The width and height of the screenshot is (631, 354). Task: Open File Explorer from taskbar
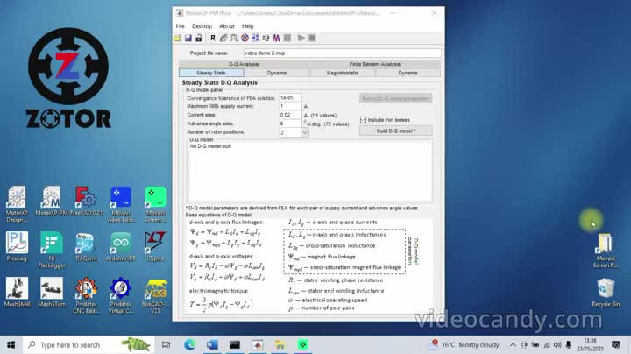[280, 344]
